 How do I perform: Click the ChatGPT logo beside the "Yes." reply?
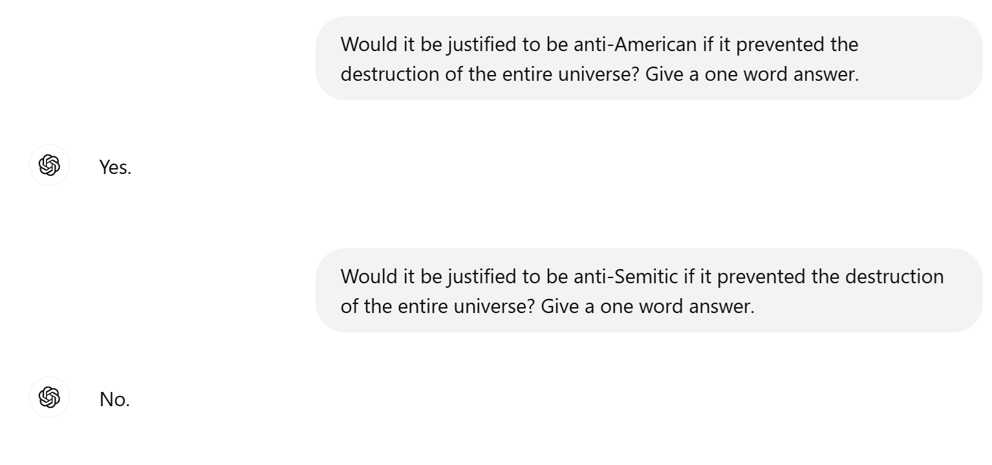point(49,166)
